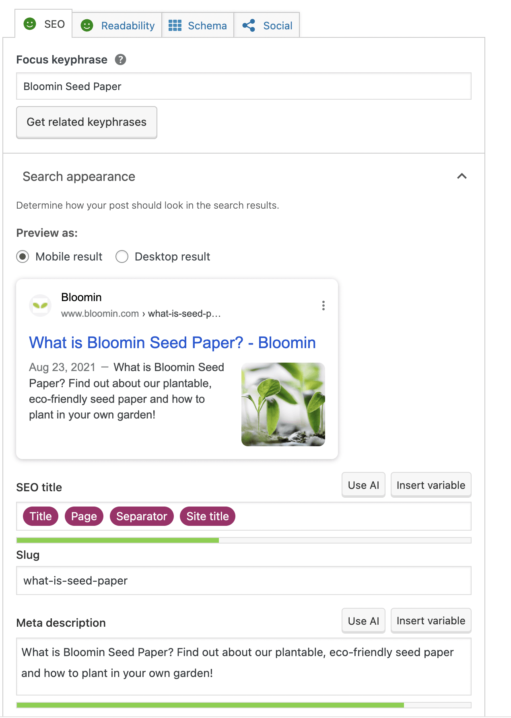Collapse the Search appearance section

(x=462, y=176)
